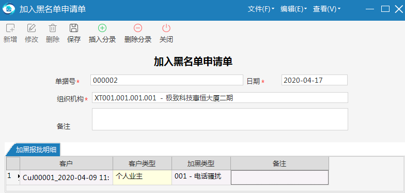405x193 pixels.
Task: Click the 客户类型 column header
Action: coord(143,164)
